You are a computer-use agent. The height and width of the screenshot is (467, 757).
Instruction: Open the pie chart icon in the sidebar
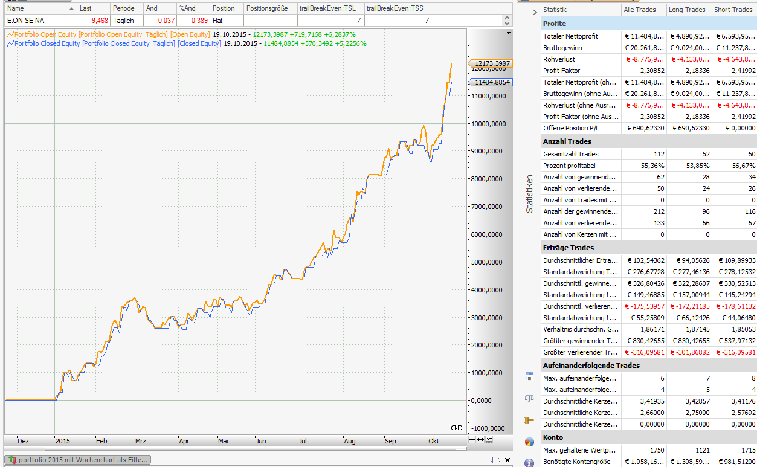(529, 442)
